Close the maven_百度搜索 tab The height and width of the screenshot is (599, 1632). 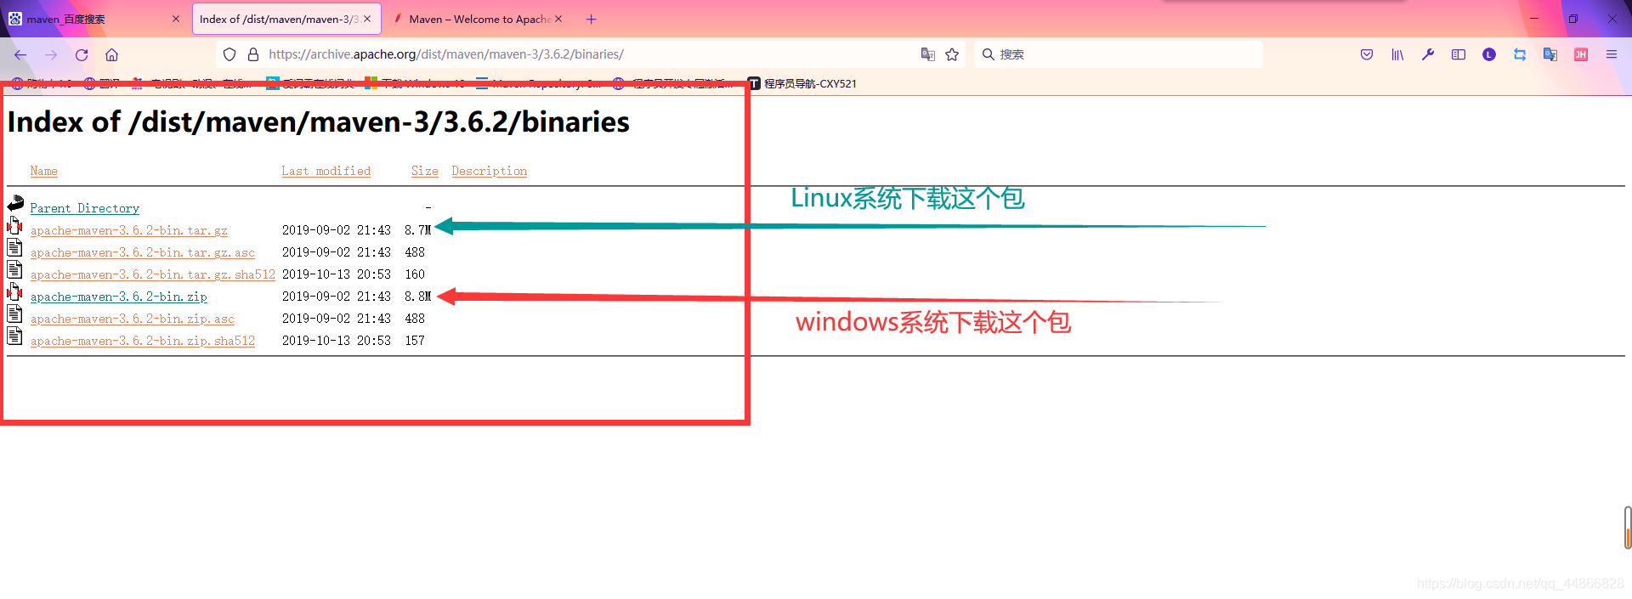coord(176,19)
